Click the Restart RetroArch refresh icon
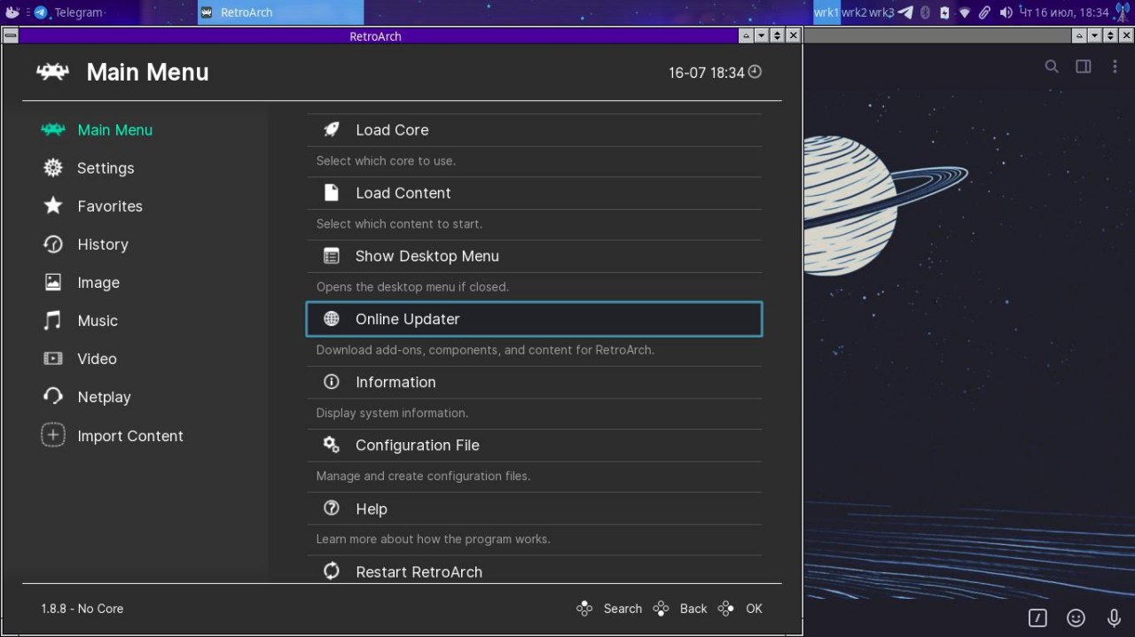Image resolution: width=1135 pixels, height=637 pixels. pos(332,571)
